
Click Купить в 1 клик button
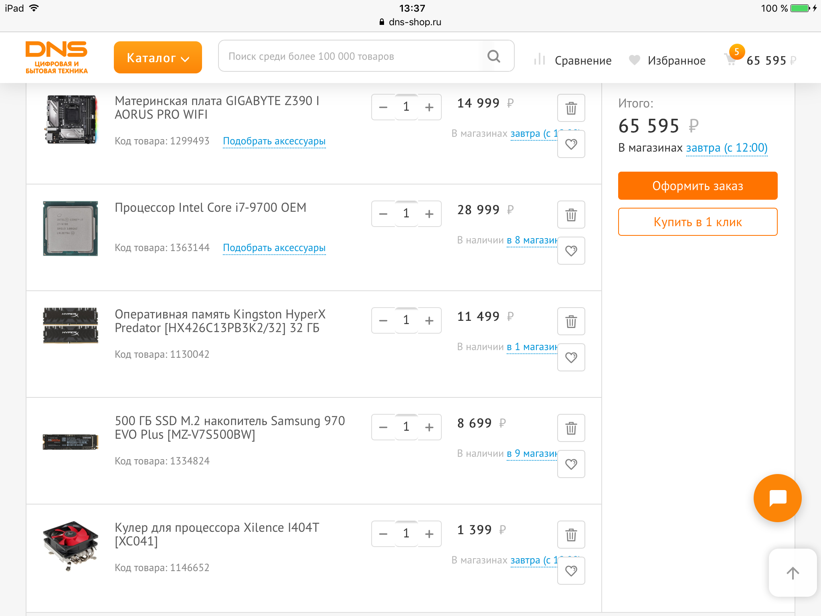698,222
